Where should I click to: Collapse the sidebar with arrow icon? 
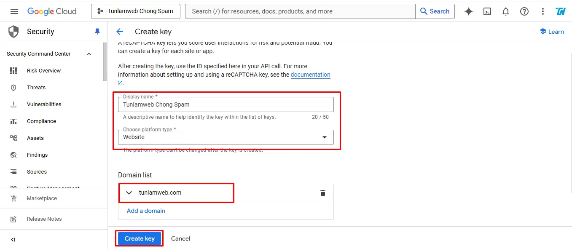[x=13, y=240]
